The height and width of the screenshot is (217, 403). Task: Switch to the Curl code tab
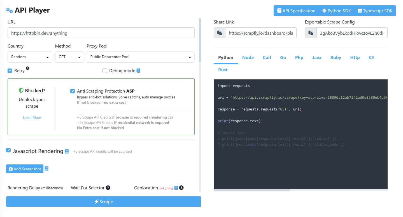pyautogui.click(x=267, y=57)
